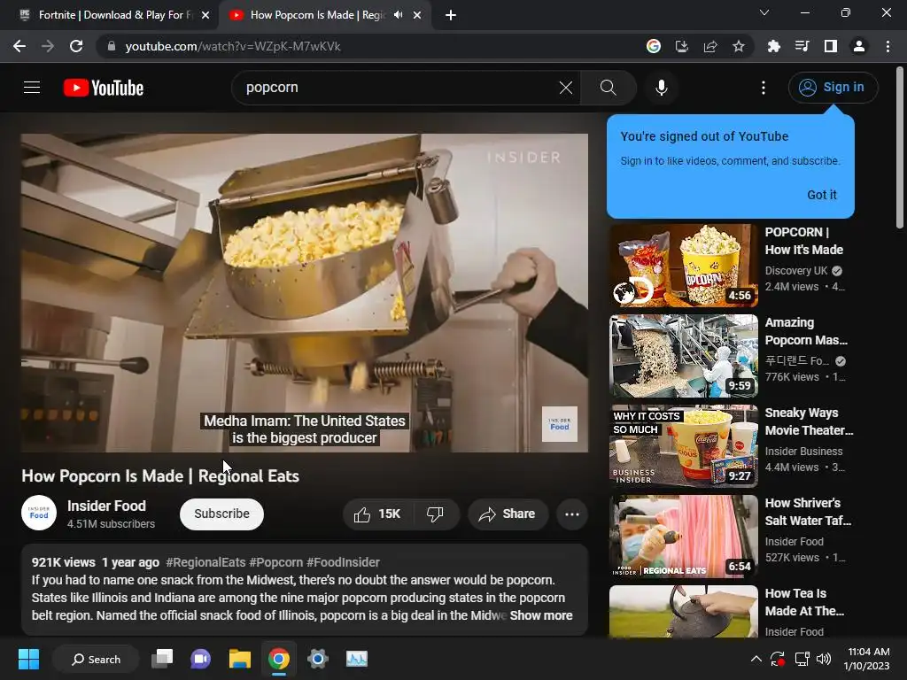Open the YouTube hamburger guide menu
Viewport: 907px width, 680px height.
tap(32, 88)
